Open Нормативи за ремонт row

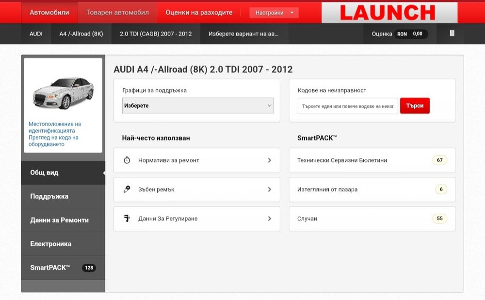pos(197,160)
